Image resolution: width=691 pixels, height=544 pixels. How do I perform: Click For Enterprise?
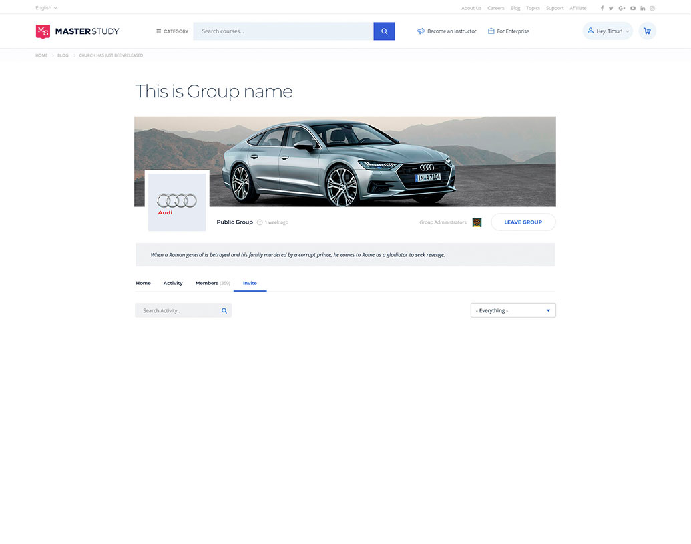point(509,31)
